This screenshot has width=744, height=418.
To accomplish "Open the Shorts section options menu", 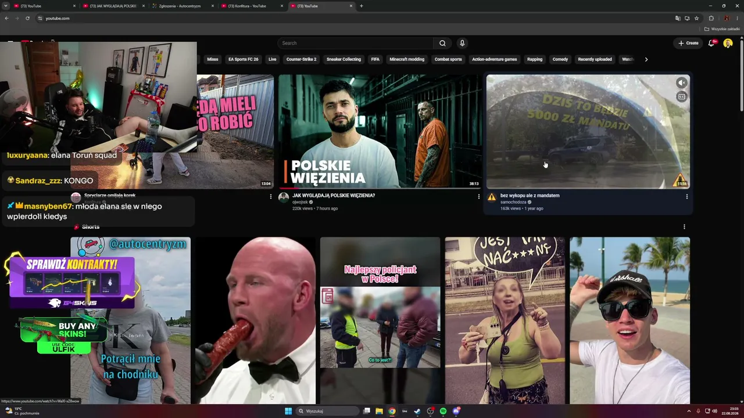I will tap(684, 227).
